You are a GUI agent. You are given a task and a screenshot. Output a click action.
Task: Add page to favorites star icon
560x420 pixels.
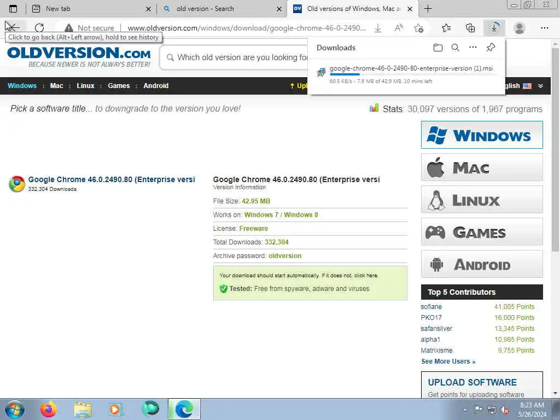coord(418,28)
